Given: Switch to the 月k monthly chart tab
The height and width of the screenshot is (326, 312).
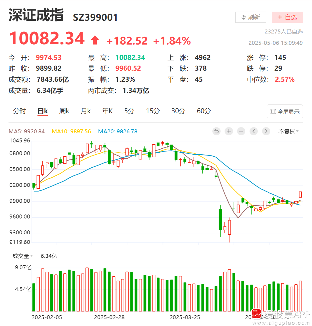Looking at the screenshot, I should [x=85, y=111].
